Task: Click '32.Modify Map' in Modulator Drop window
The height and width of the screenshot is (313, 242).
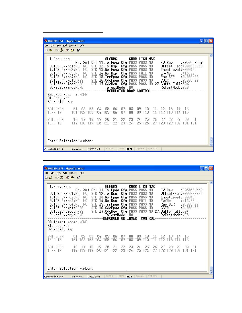Action: coord(61,102)
